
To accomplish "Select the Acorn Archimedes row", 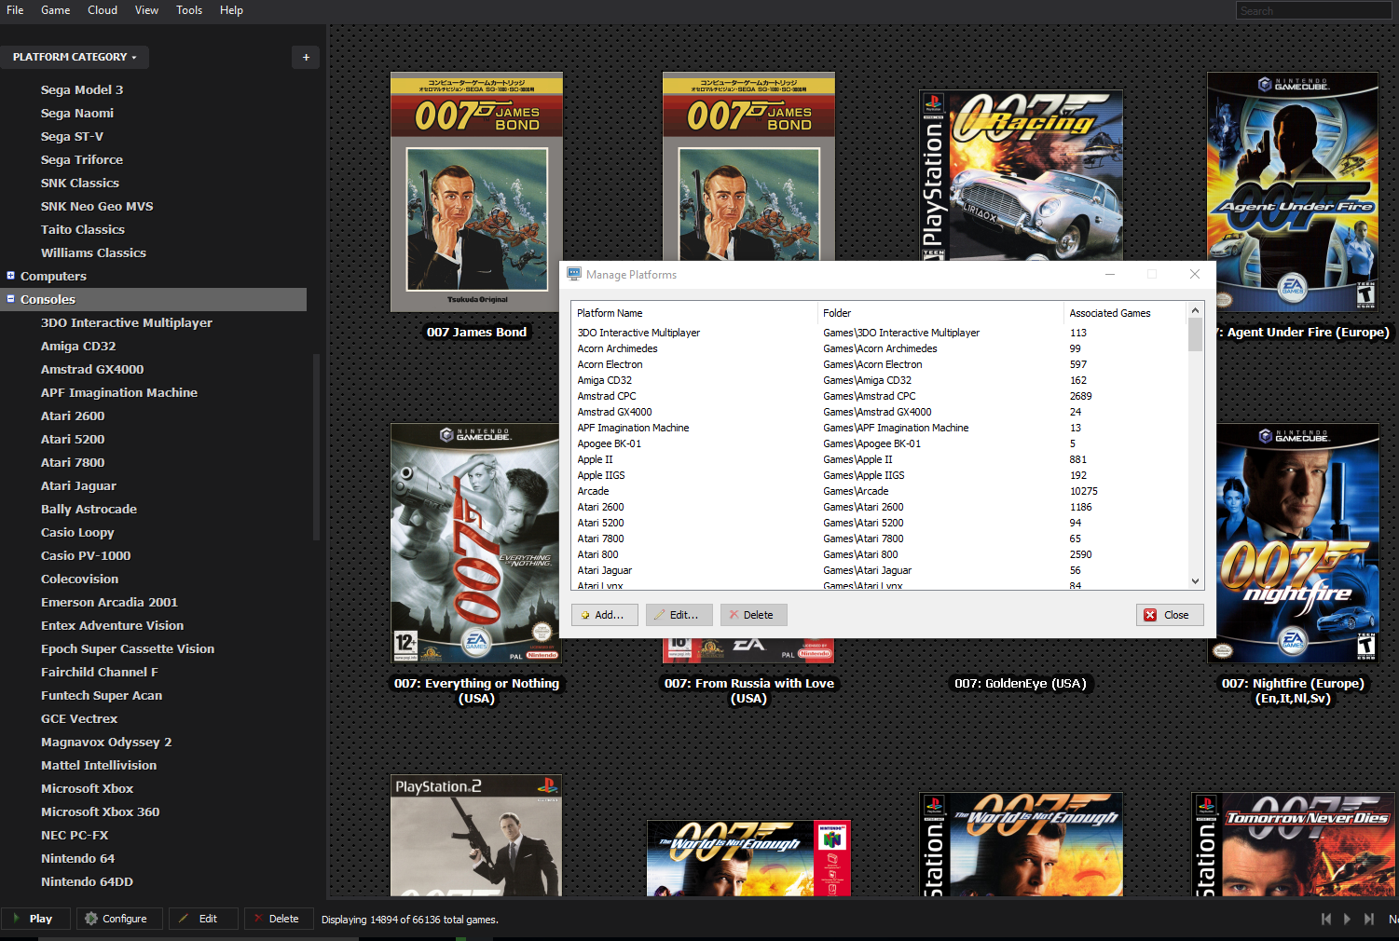I will click(x=879, y=348).
